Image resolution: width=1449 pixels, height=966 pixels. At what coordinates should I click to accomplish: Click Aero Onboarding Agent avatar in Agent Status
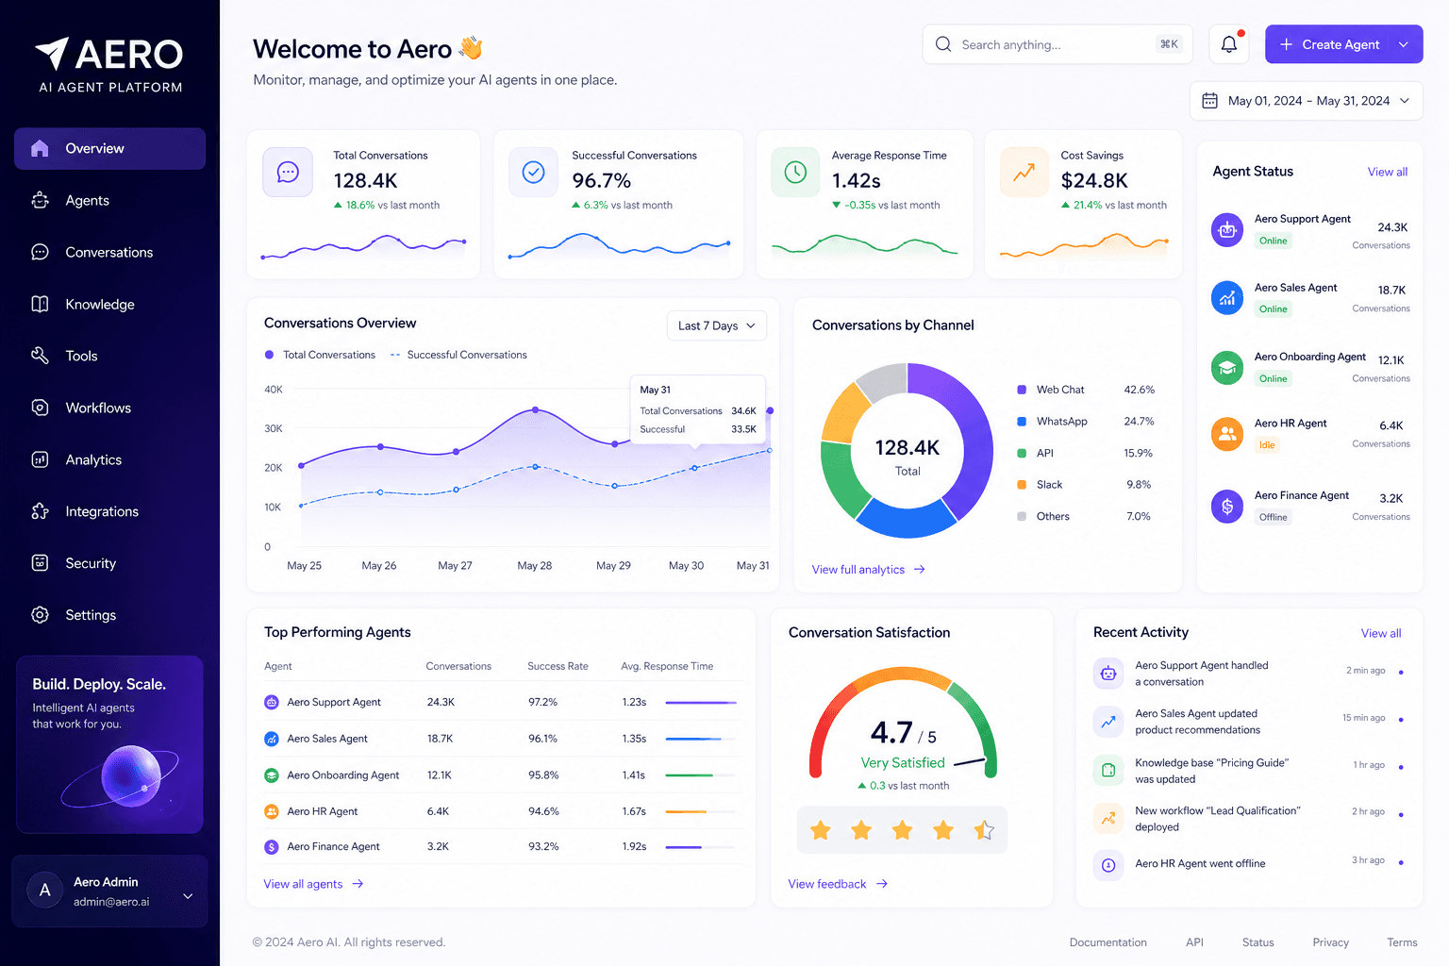tap(1227, 368)
